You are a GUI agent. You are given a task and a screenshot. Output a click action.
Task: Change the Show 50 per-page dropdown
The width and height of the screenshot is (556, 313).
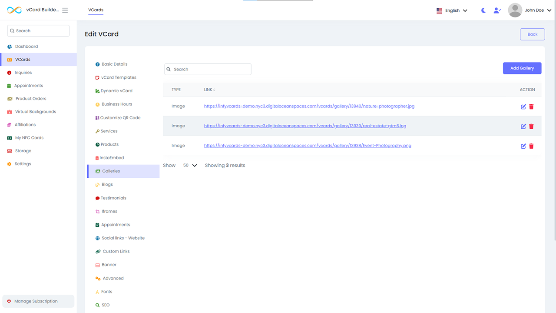[190, 165]
